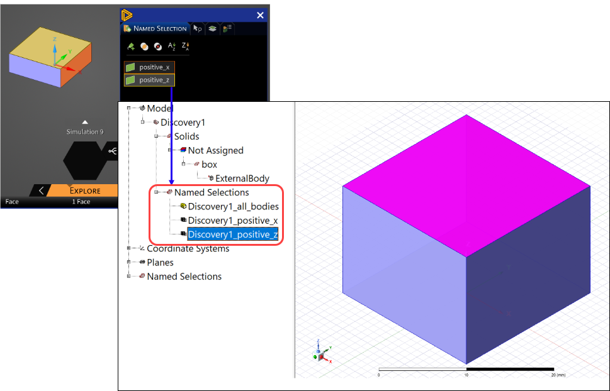Open the layers panel tab icon
Image resolution: width=610 pixels, height=391 pixels.
(x=212, y=28)
